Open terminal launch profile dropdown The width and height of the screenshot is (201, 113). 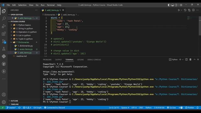coord(183,60)
